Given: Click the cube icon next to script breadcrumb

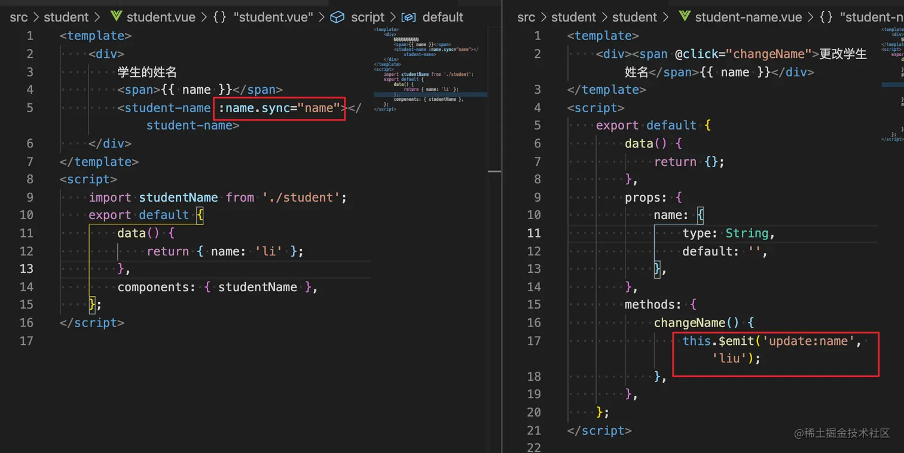Looking at the screenshot, I should click(x=337, y=17).
